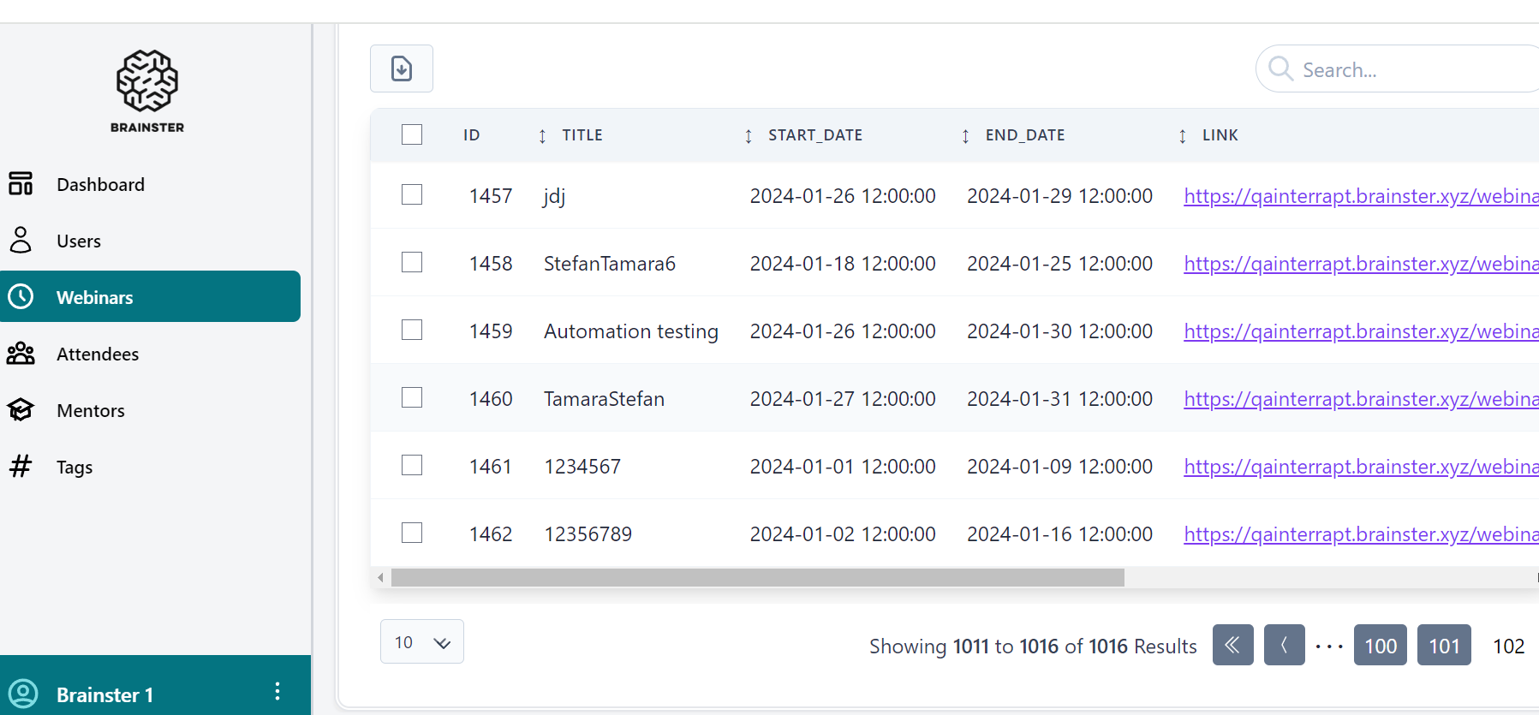The height and width of the screenshot is (715, 1539).
Task: Go to the Users section
Action: (79, 241)
